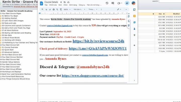The height and width of the screenshot is (102, 181).
Task: Select 09-Nav Bars folder
Action: coord(7,35)
